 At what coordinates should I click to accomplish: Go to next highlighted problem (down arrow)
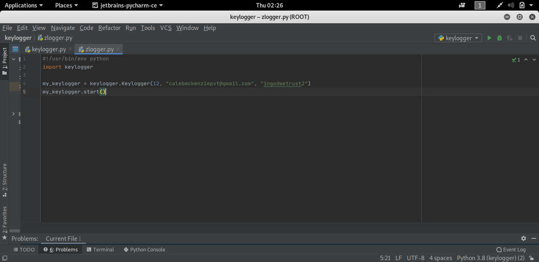pos(534,60)
